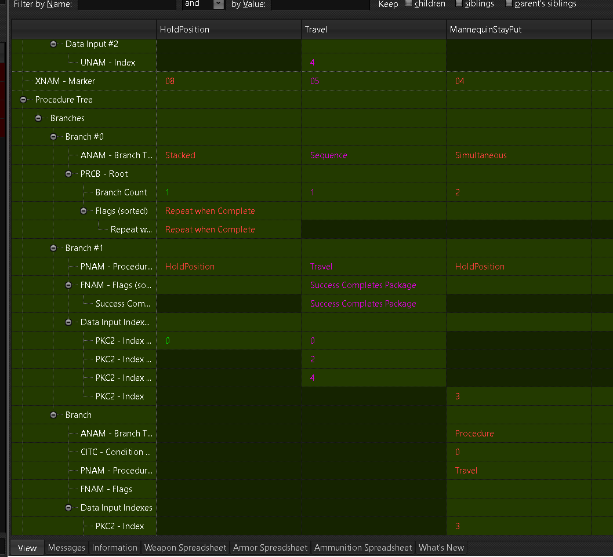This screenshot has width=613, height=557.
Task: Select the Travel column header
Action: 374,30
